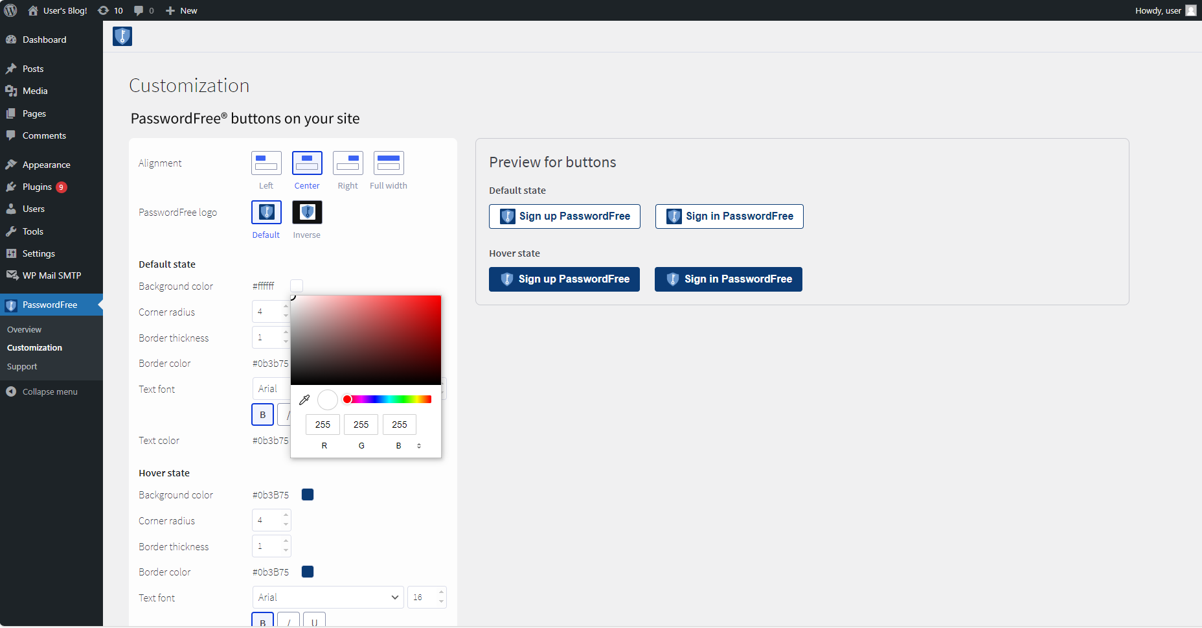
Task: Open hover state Background color swatch
Action: tap(308, 494)
